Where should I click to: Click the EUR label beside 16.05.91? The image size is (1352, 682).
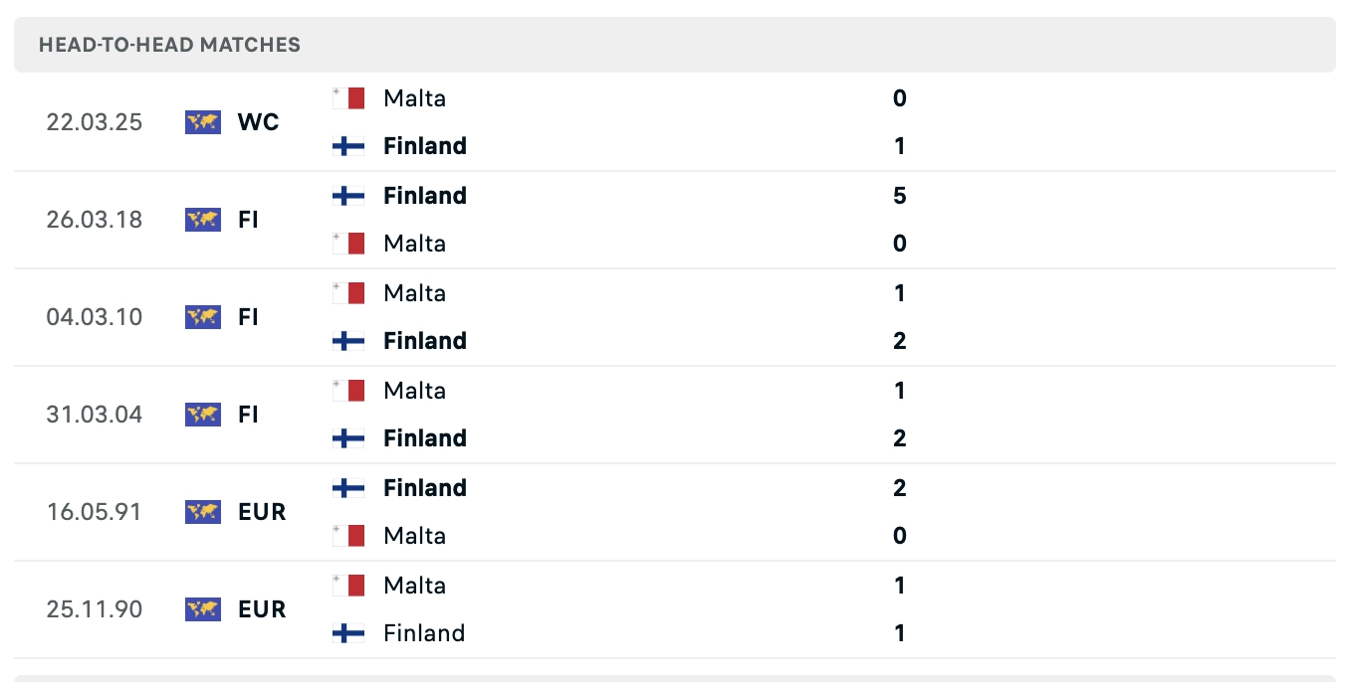262,511
